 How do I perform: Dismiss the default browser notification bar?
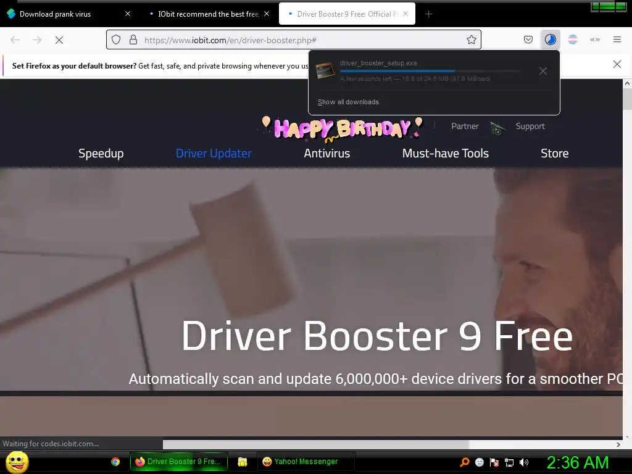point(617,64)
